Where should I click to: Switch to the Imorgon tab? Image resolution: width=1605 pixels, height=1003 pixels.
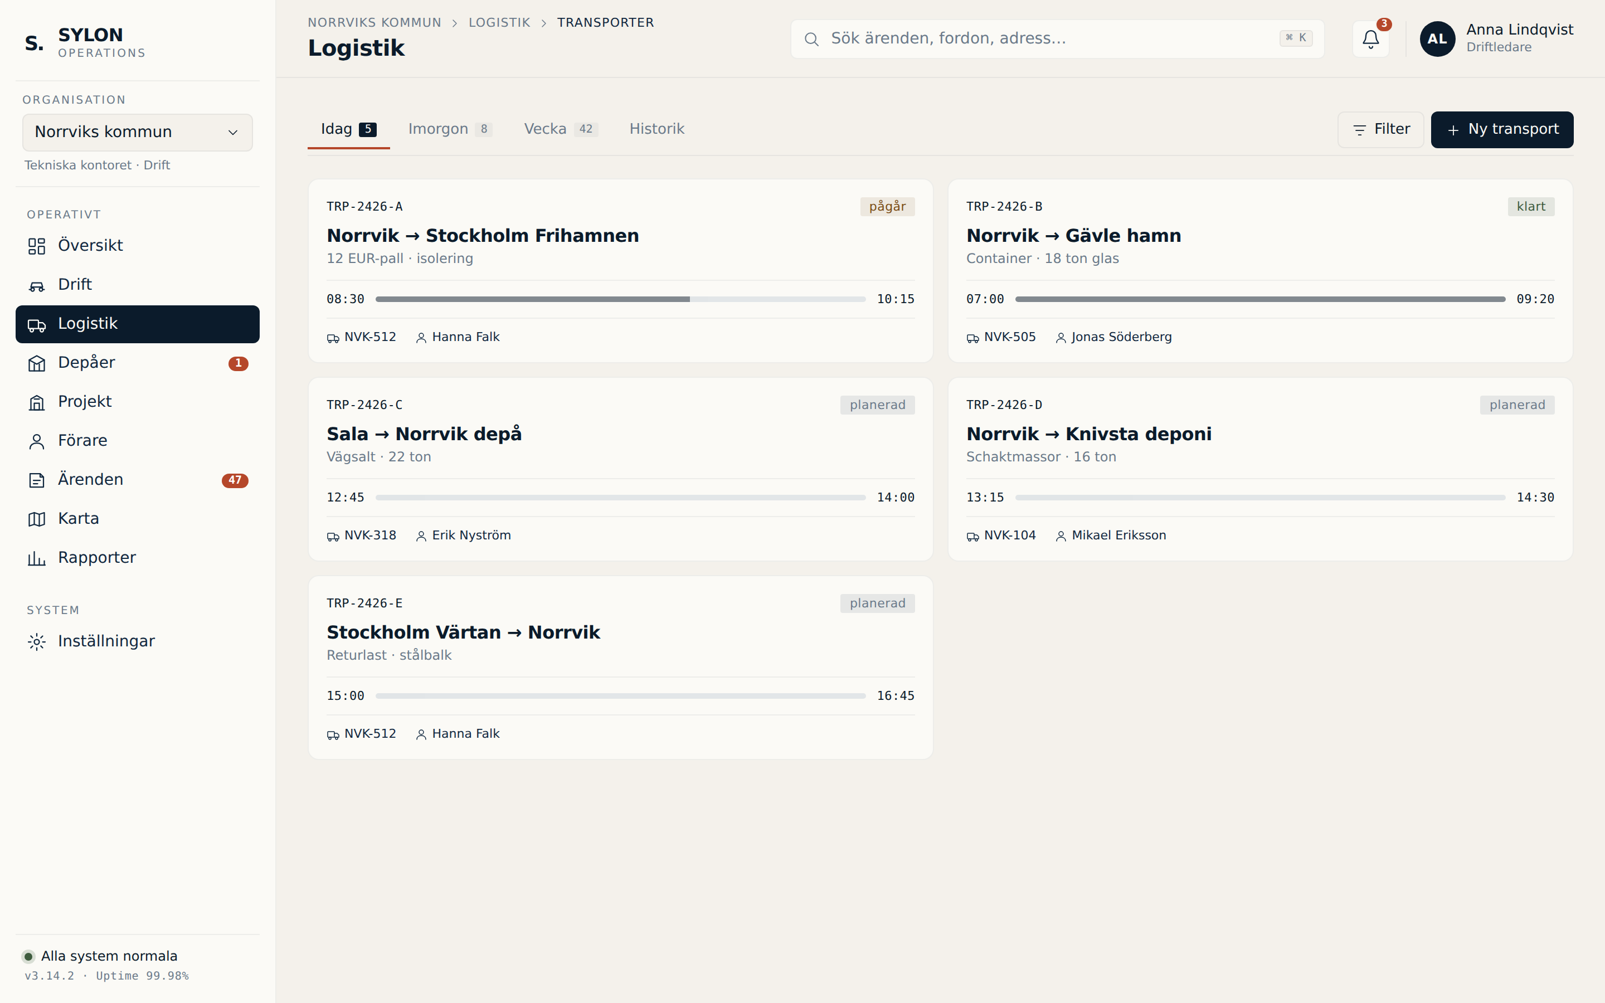pos(450,129)
